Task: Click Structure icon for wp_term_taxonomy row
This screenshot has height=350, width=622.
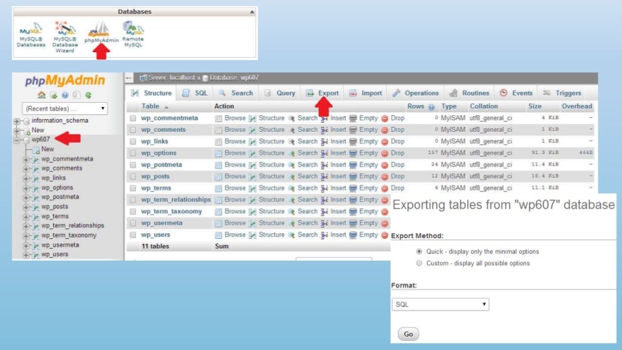Action: coord(252,211)
